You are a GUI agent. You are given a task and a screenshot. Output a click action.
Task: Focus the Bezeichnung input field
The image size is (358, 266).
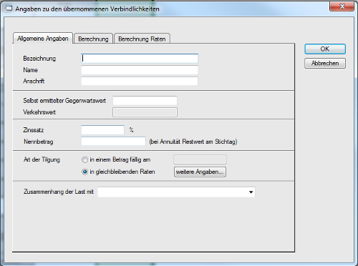point(140,59)
